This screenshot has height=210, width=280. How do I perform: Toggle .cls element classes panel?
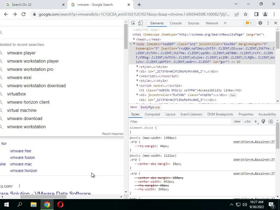tap(247, 122)
